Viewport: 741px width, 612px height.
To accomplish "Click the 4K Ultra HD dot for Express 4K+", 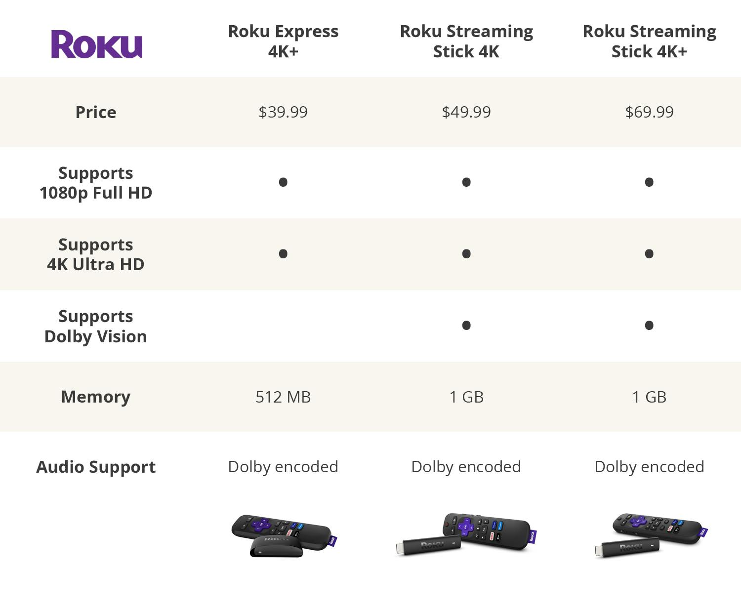I will (x=283, y=254).
